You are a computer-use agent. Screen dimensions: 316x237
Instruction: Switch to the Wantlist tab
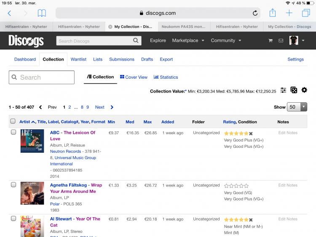(78, 59)
